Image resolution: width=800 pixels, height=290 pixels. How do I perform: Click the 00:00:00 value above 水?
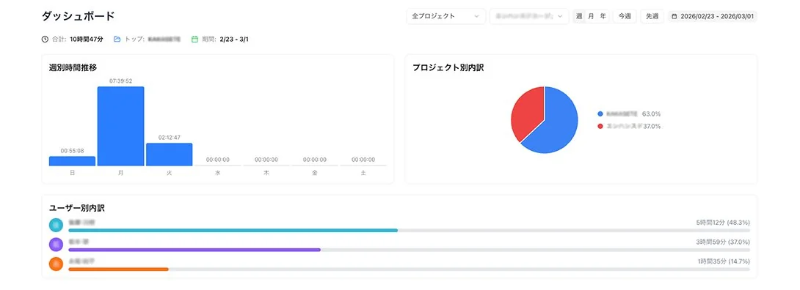tap(218, 160)
